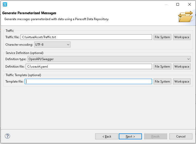This screenshot has width=196, height=144.
Task: Browse Workspace for the Definition file
Action: pos(182,67)
